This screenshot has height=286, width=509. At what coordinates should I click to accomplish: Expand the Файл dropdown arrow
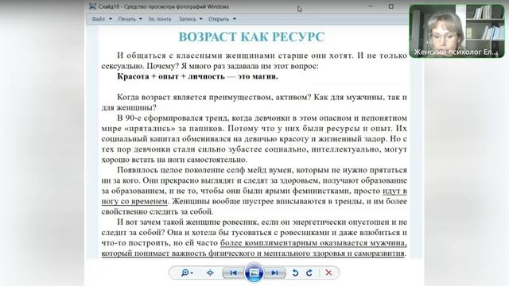[111, 19]
